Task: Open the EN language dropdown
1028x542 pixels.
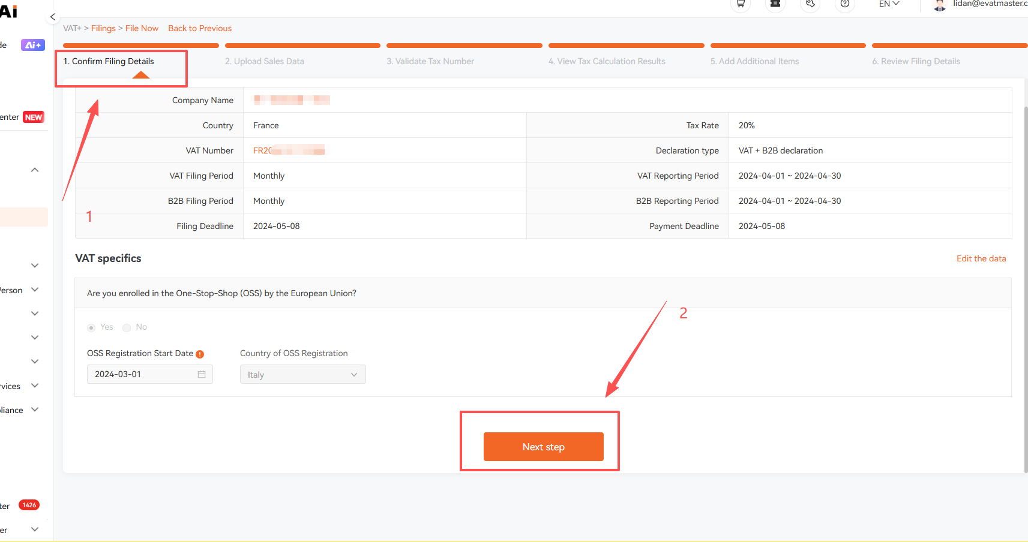Action: pyautogui.click(x=889, y=4)
